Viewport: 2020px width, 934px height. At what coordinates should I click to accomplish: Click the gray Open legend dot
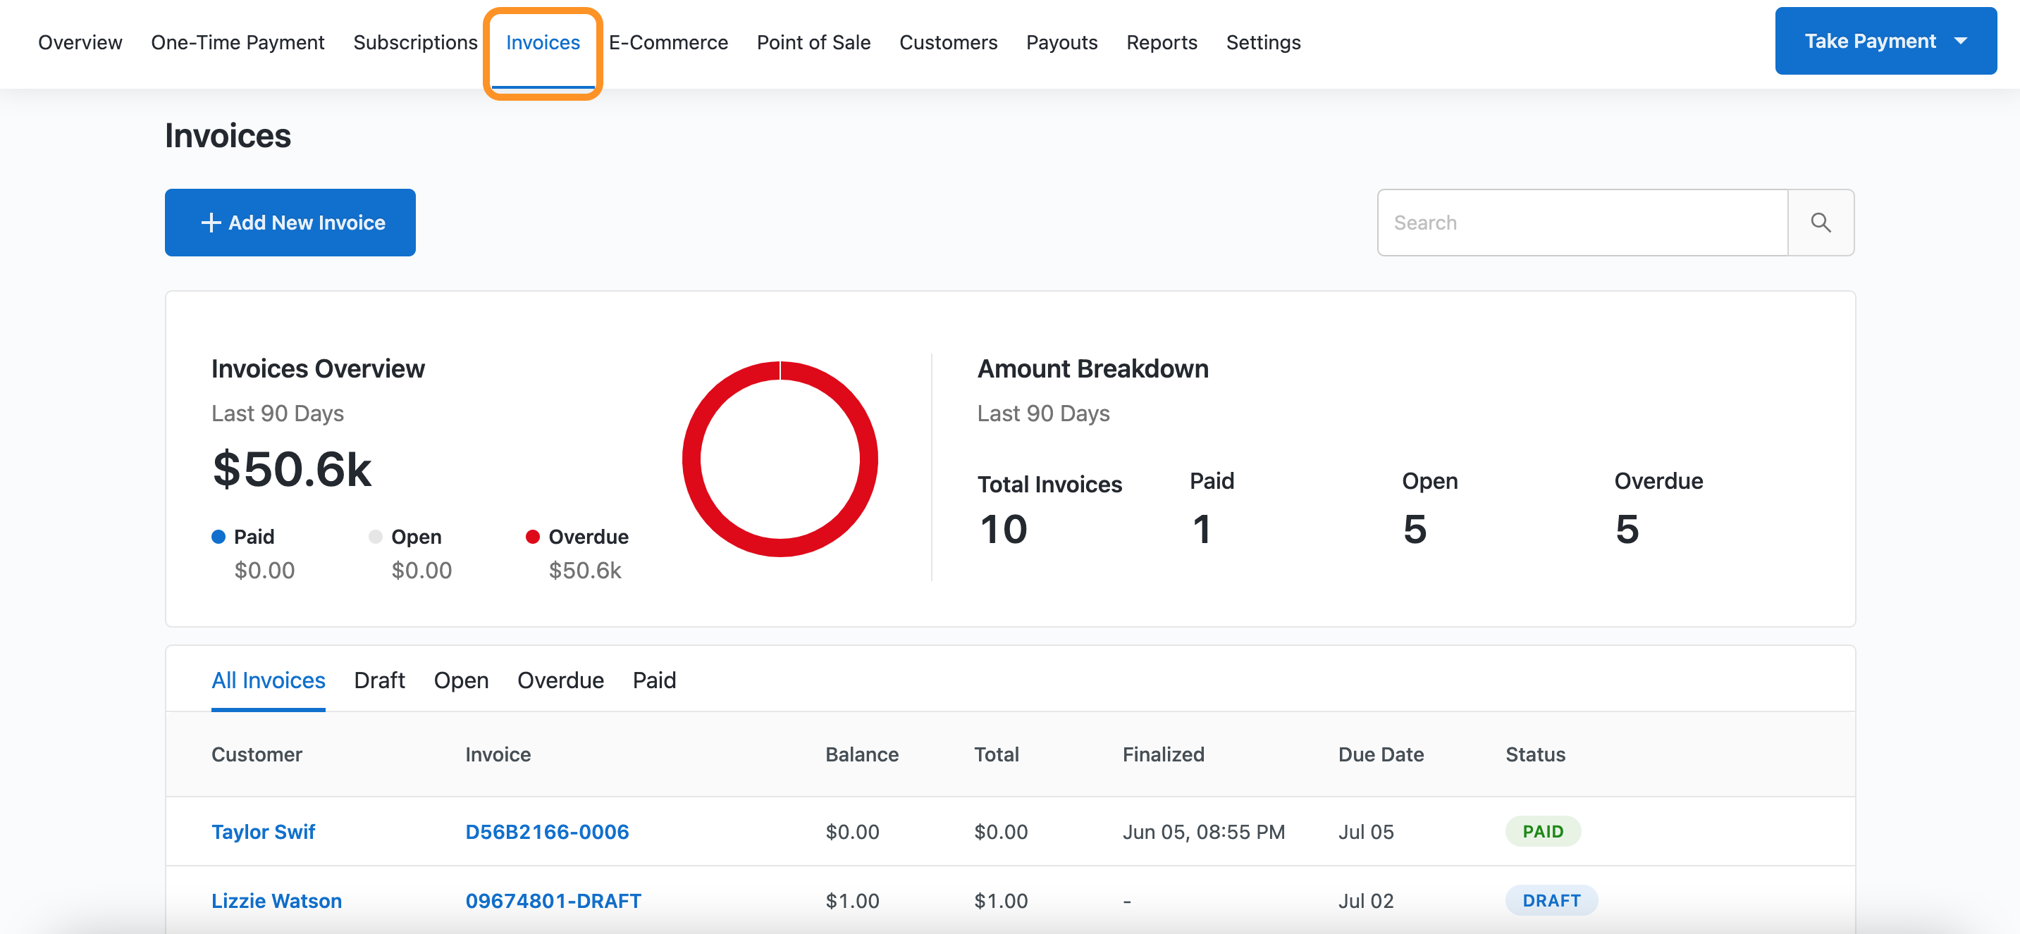pos(376,537)
